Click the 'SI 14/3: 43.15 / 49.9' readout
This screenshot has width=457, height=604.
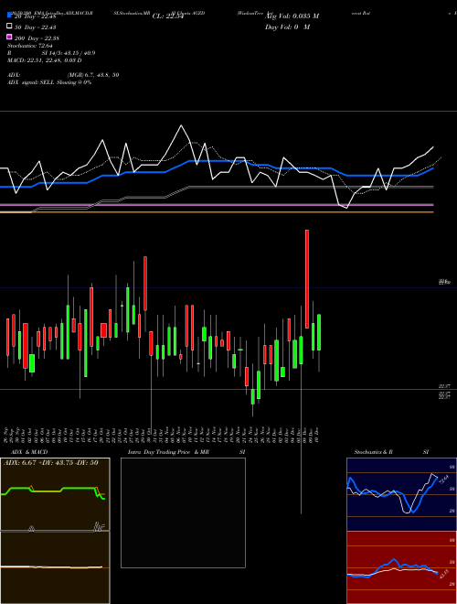[x=69, y=53]
